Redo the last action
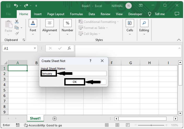Viewport: 184px width, 129px height. (x=26, y=5)
